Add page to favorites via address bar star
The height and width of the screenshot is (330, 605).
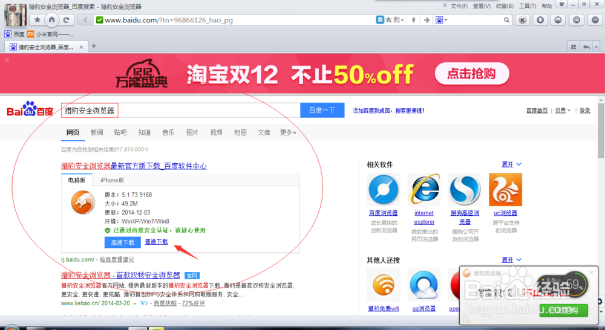pyautogui.click(x=388, y=20)
